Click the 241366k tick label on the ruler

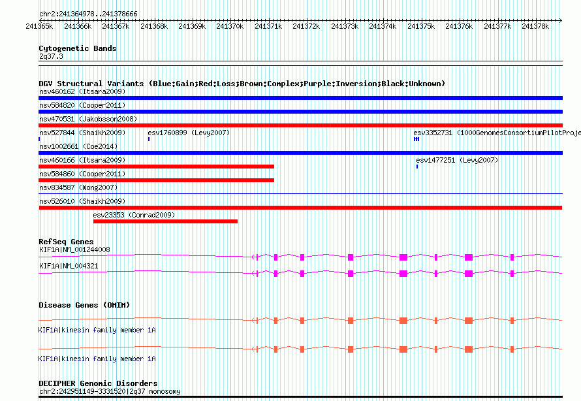[x=78, y=26]
